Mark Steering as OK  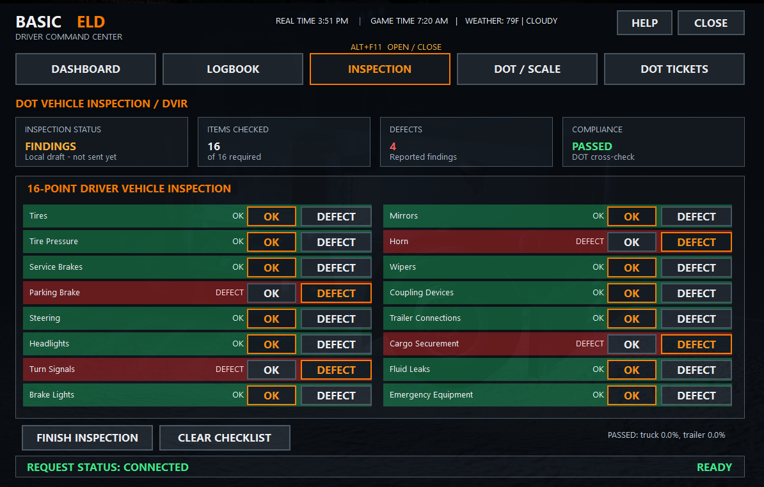coord(271,319)
